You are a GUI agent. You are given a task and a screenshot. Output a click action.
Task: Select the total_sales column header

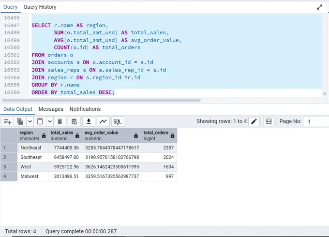[x=65, y=135]
